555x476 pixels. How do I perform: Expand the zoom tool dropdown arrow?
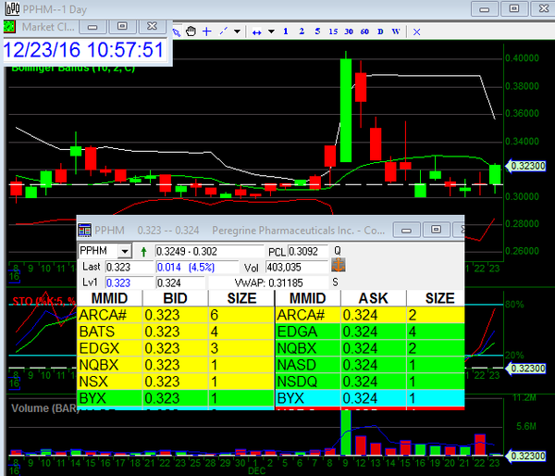(x=270, y=31)
